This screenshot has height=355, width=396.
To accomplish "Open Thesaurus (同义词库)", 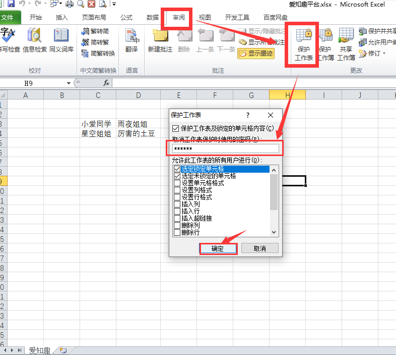I will [x=61, y=40].
